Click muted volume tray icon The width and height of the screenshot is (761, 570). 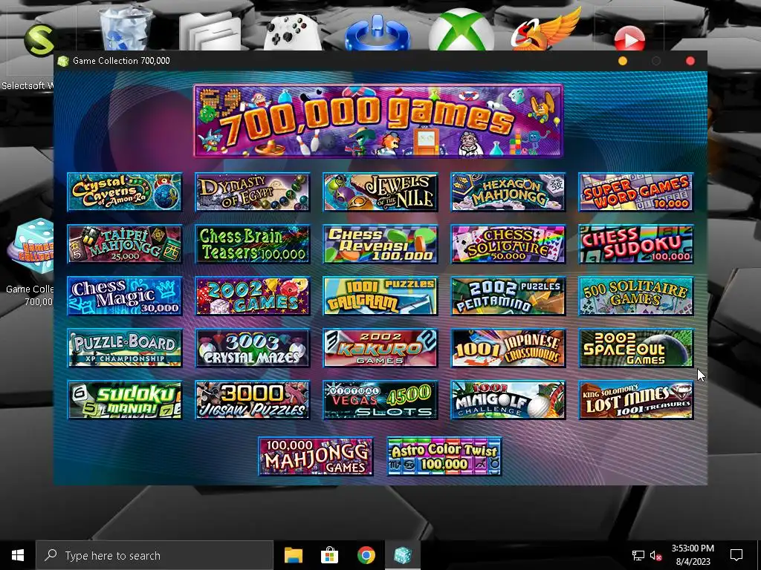pos(656,555)
